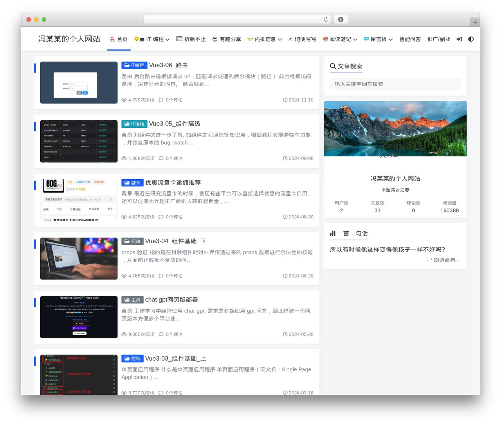501x425 pixels.
Task: Click the eye icon beside 9,300次阅读
Action: (124, 334)
